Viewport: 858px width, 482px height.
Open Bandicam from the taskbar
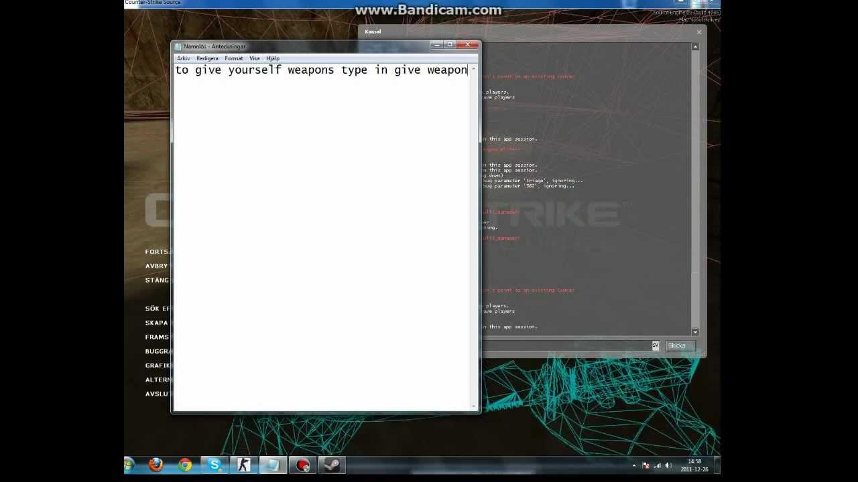302,465
